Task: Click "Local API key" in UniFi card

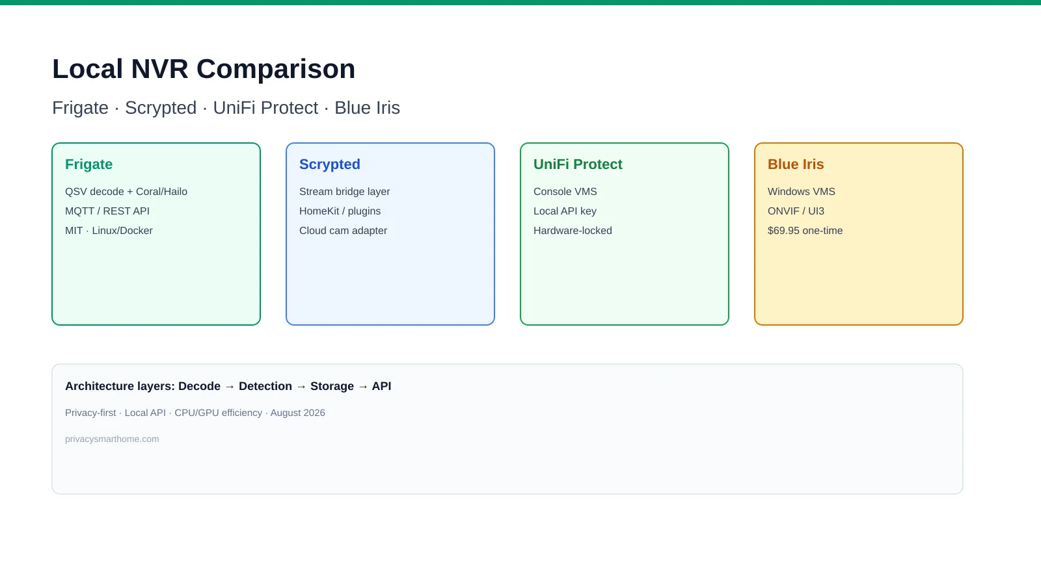Action: [x=565, y=211]
